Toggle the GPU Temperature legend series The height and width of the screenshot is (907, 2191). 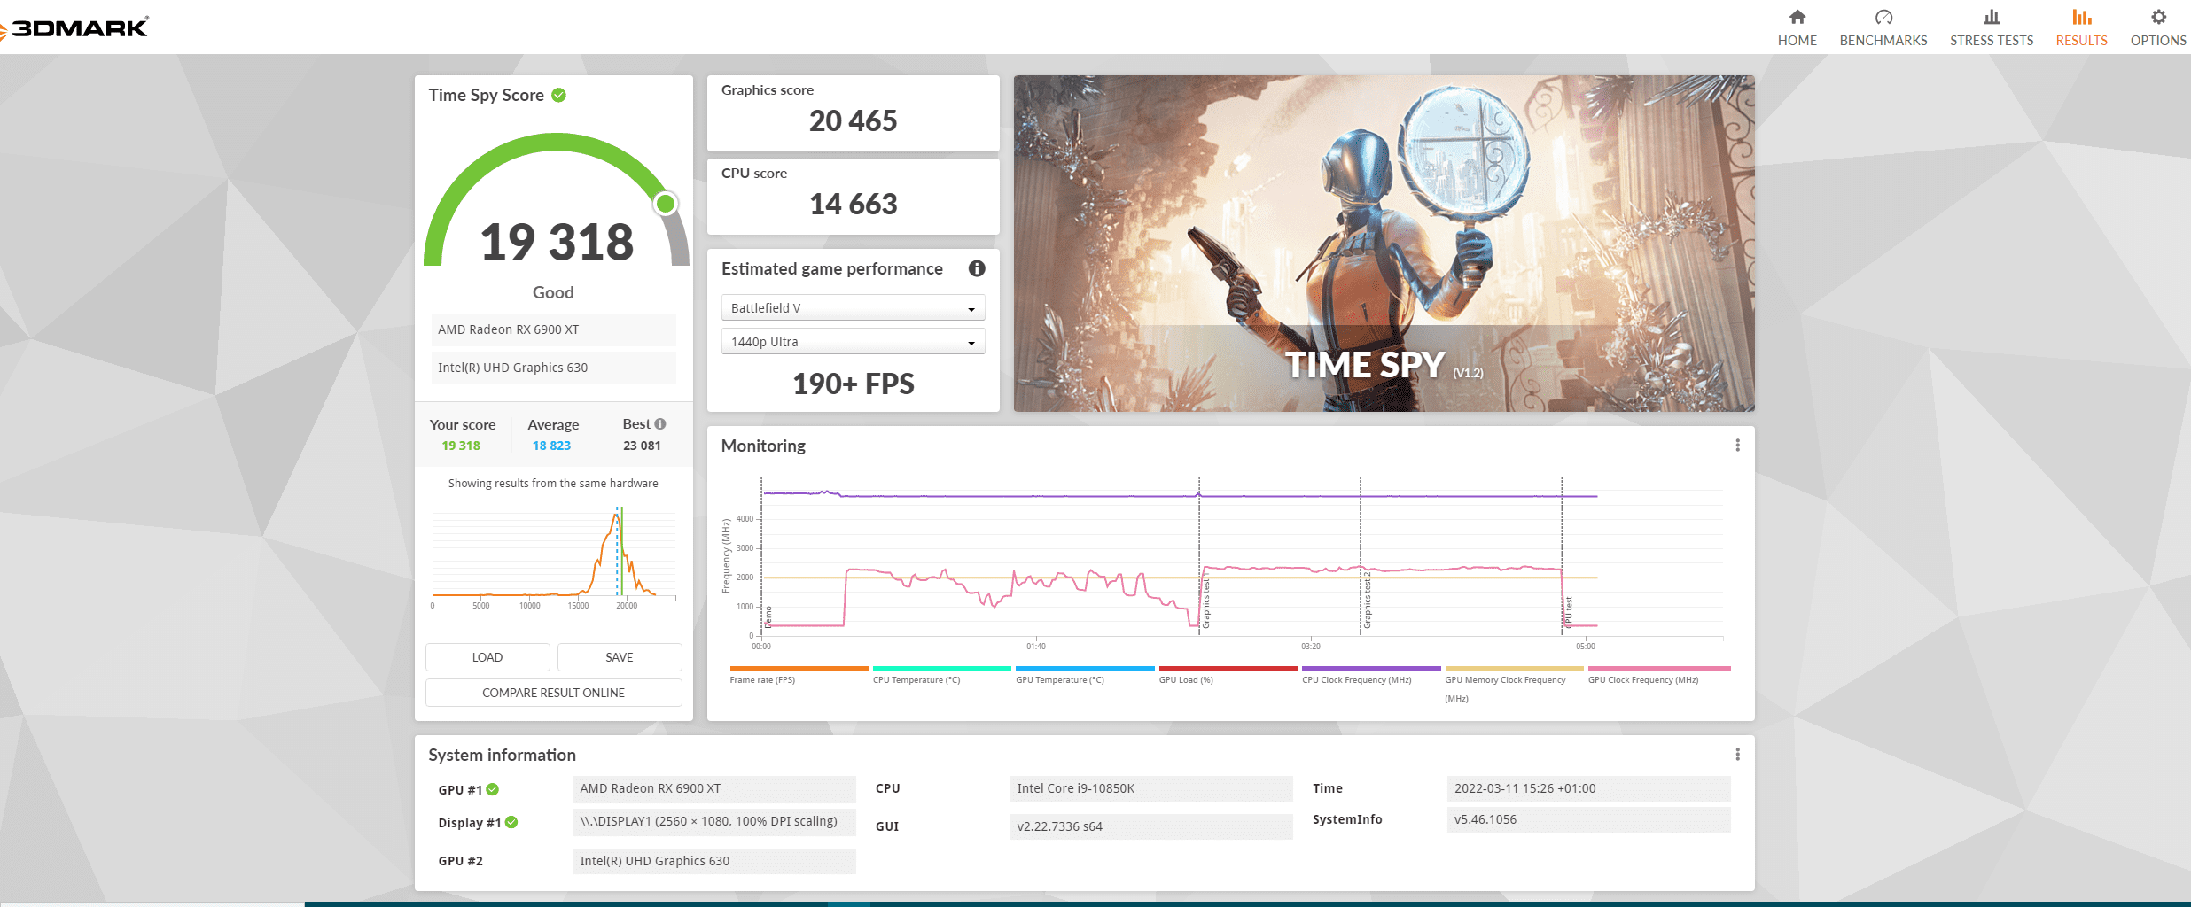click(1085, 675)
